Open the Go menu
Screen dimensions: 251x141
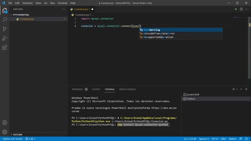click(x=45, y=3)
